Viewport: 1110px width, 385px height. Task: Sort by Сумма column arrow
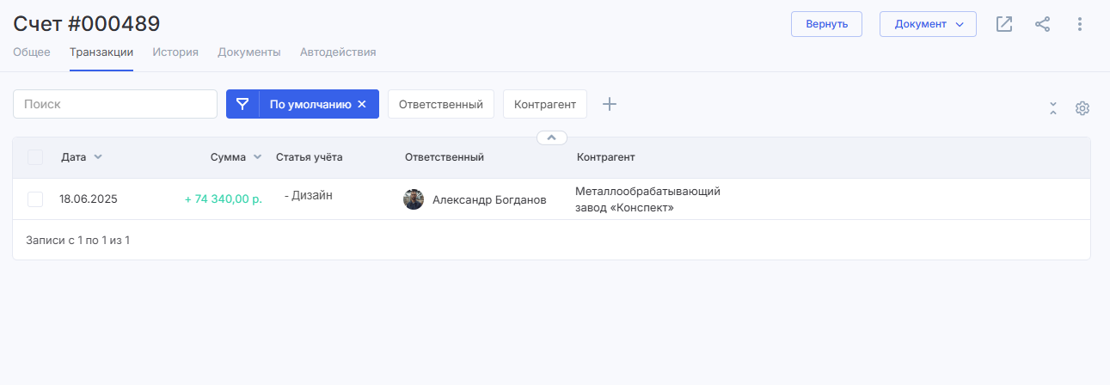coord(257,157)
